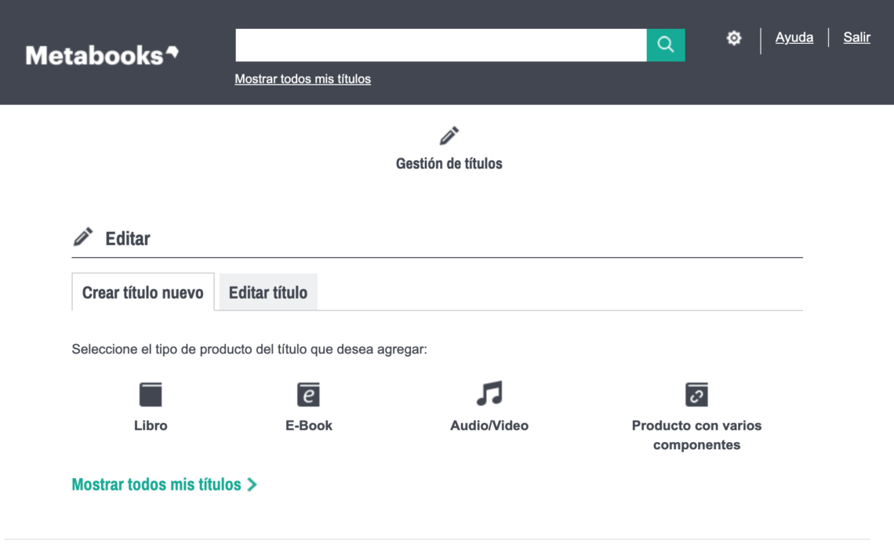Viewport: 894px width, 558px height.
Task: Click the Producto con varios componentes label
Action: [x=696, y=435]
